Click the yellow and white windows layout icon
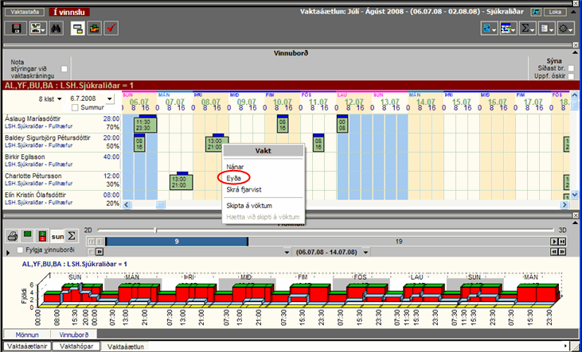The image size is (582, 352). [x=77, y=29]
